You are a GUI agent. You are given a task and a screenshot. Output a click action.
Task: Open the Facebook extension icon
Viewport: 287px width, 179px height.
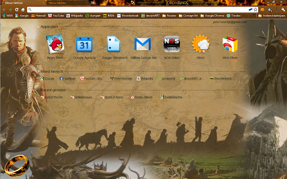(277, 9)
